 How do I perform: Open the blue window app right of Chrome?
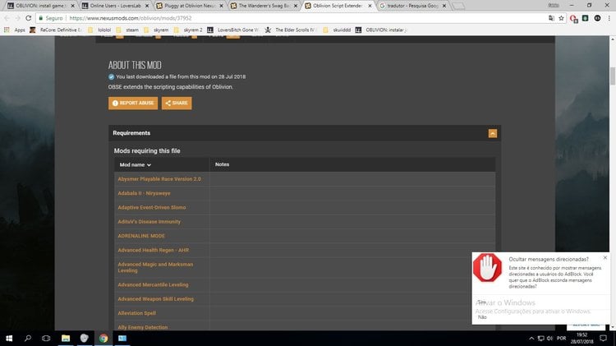pos(122,338)
